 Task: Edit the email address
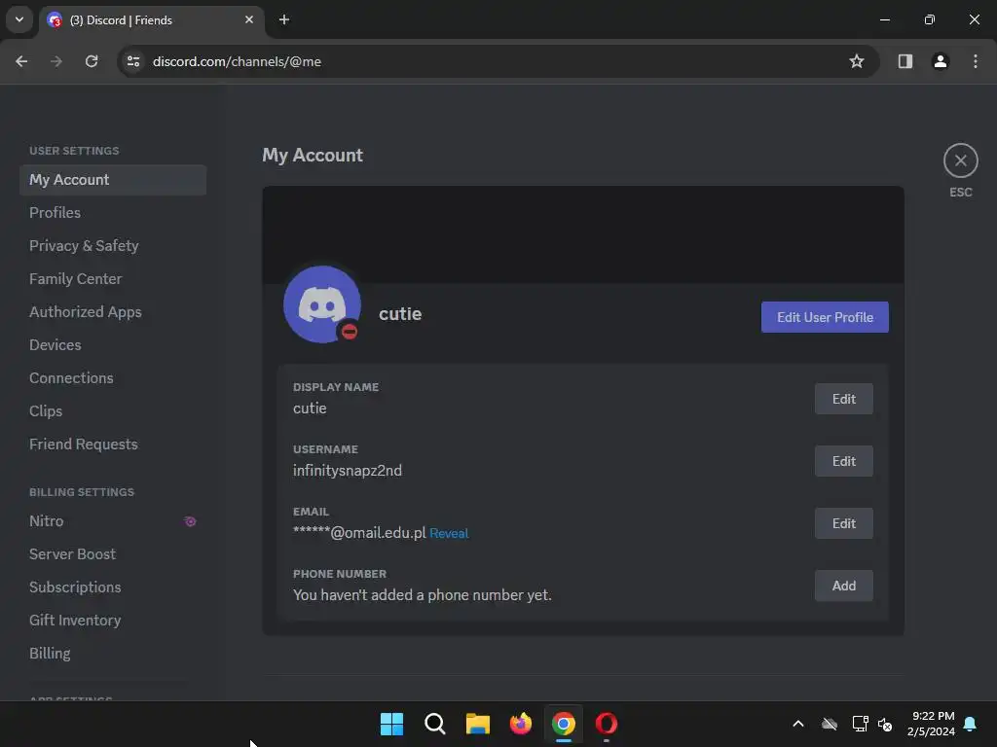(844, 523)
